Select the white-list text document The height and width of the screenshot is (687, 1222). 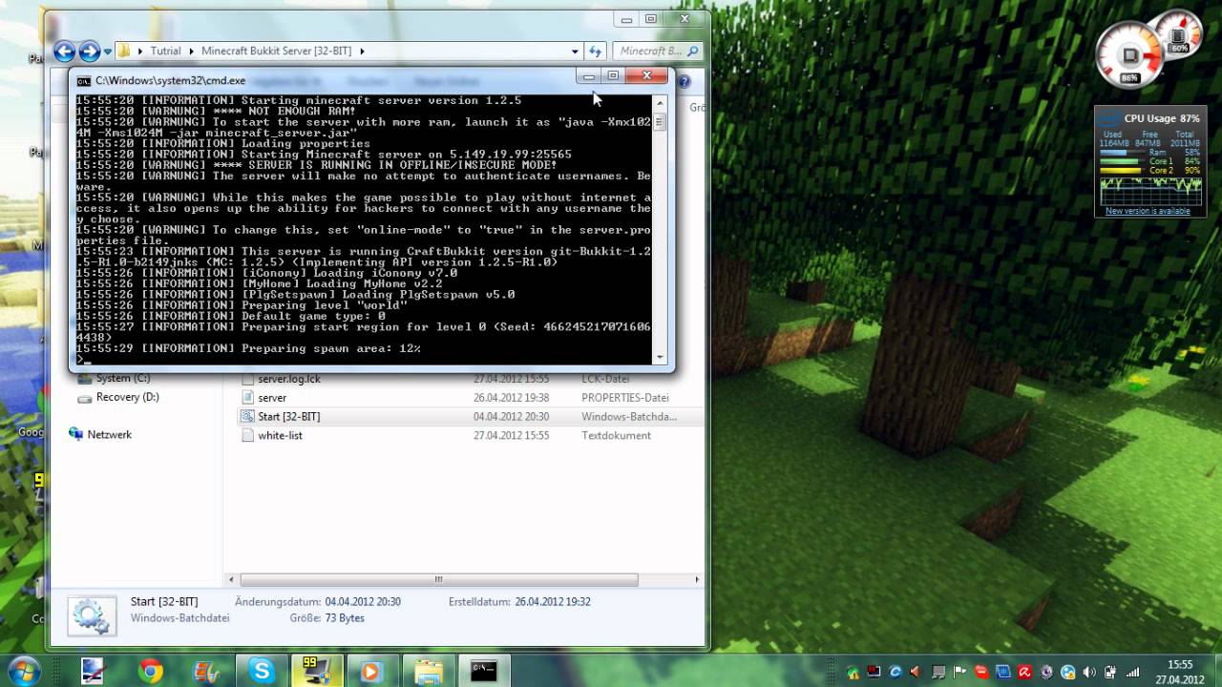click(280, 436)
